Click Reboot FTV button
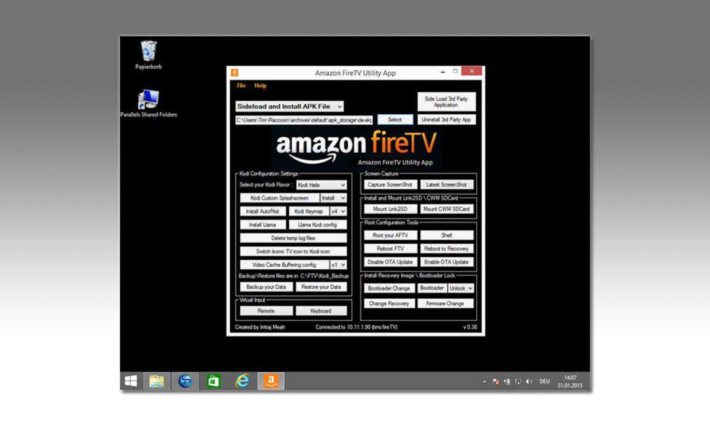The width and height of the screenshot is (710, 426). click(390, 248)
